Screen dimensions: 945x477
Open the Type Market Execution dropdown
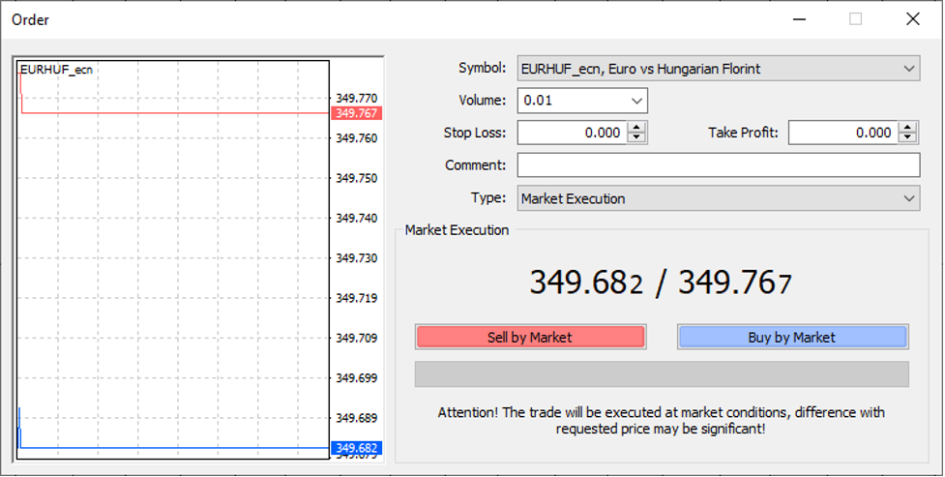tap(908, 198)
